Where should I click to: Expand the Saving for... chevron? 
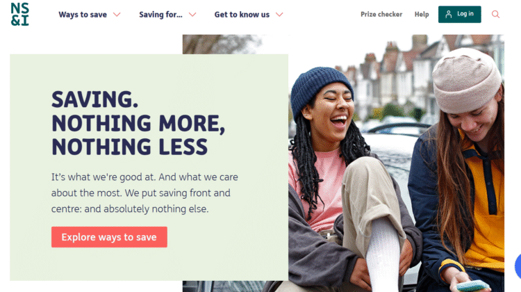pos(192,15)
